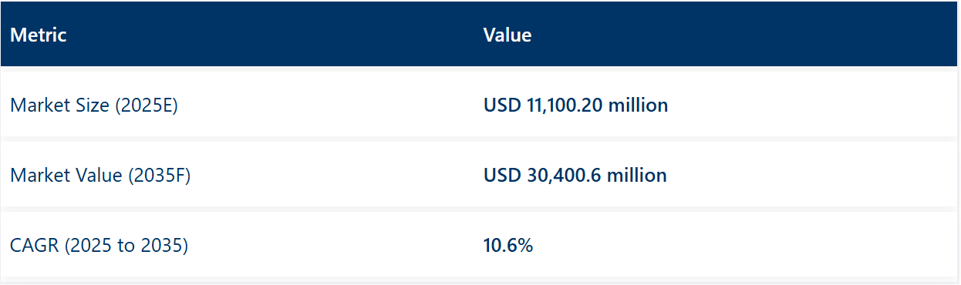
Task: Click the Metric column header
Action: 39,35
